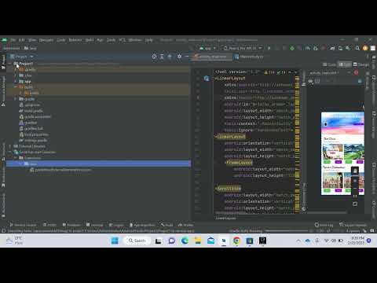Click the Profile app icon
Screen dimensions: 377x283
[x=307, y=48]
